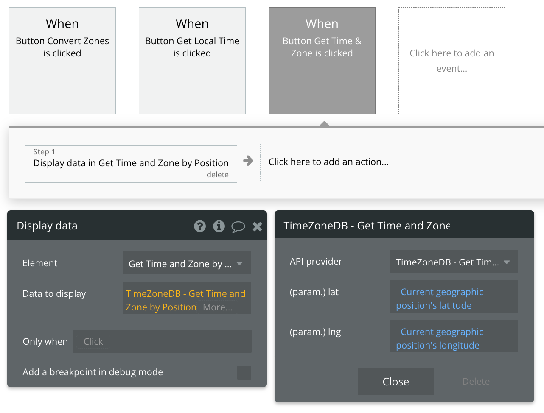Click More... in Data to display
Screen dimensions: 544x413
coord(218,307)
